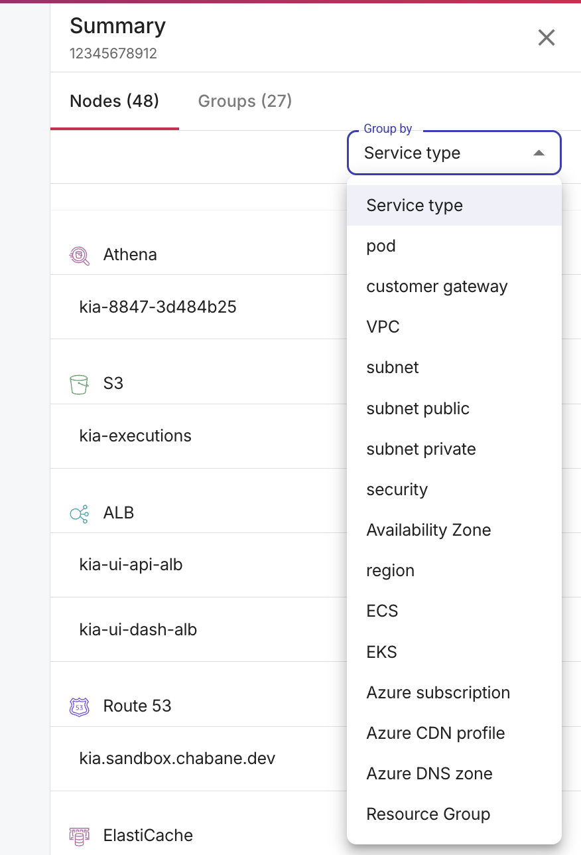
Task: Select EKS grouping option
Action: (x=454, y=652)
